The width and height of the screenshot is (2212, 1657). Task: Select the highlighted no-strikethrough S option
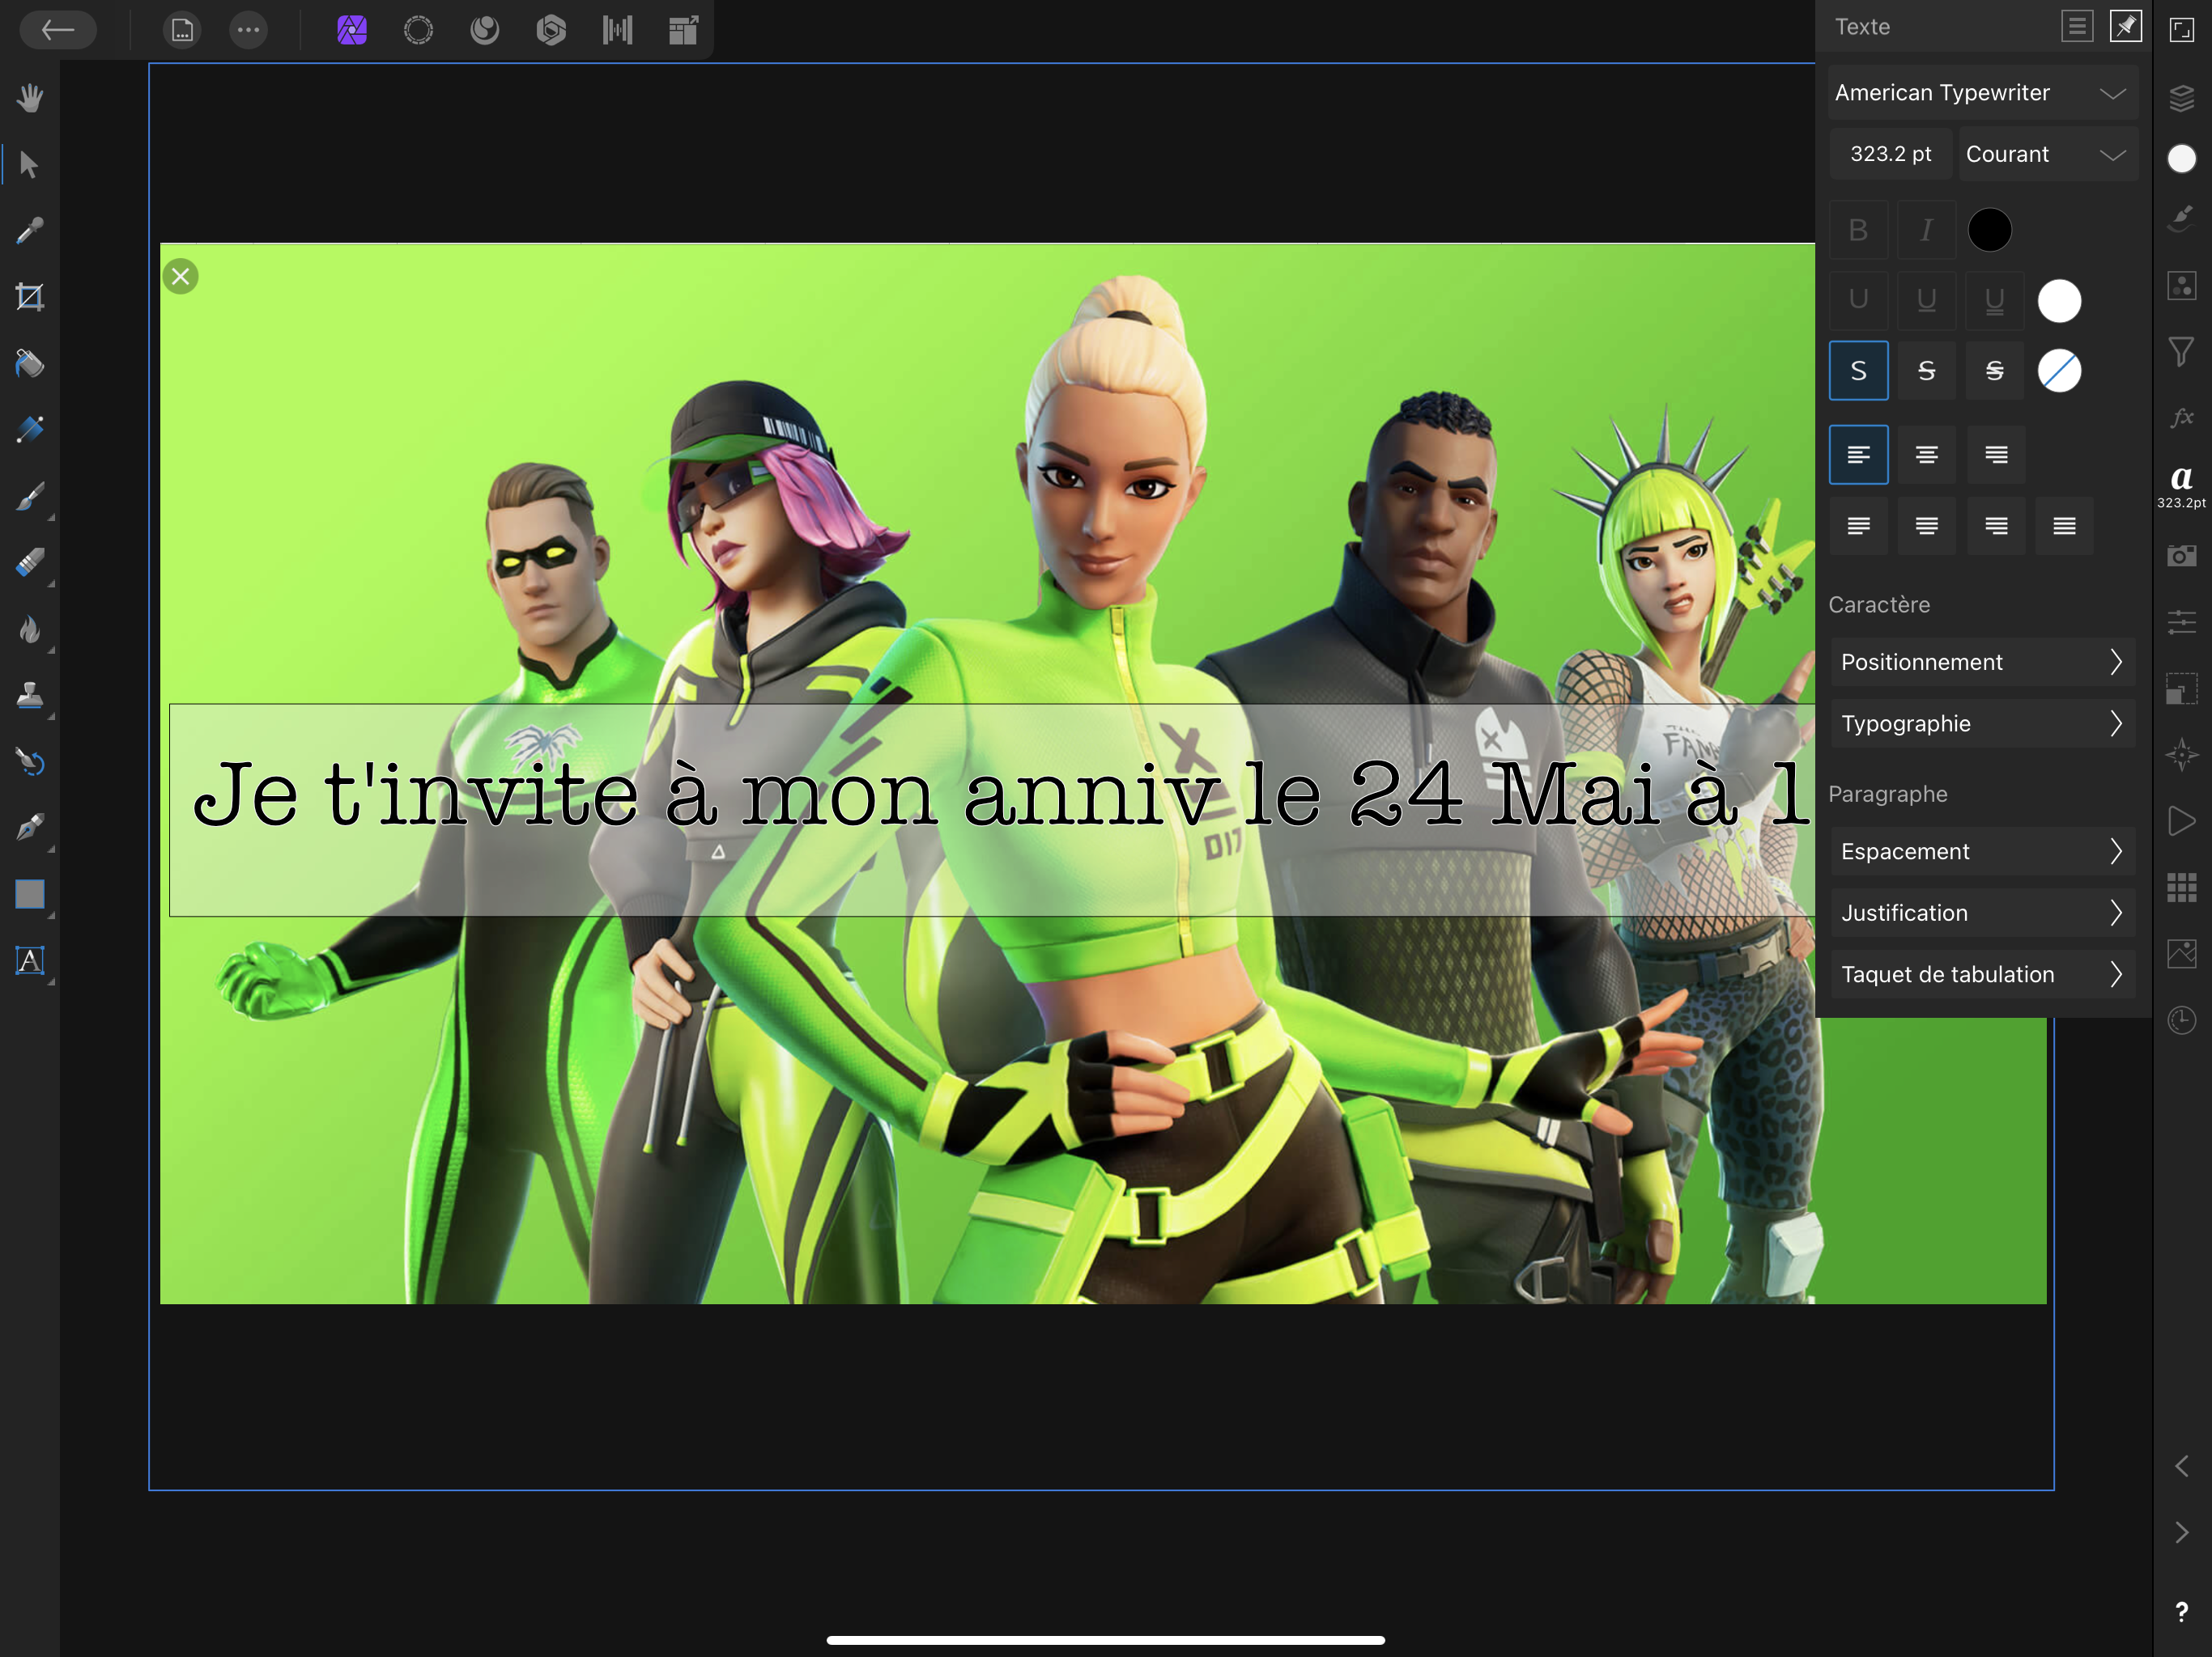tap(1858, 371)
